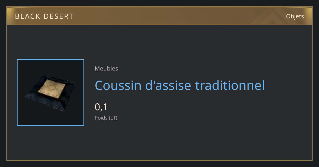Click the "(LT)" unit text
Screen dimensions: 319x167
pyautogui.click(x=113, y=118)
